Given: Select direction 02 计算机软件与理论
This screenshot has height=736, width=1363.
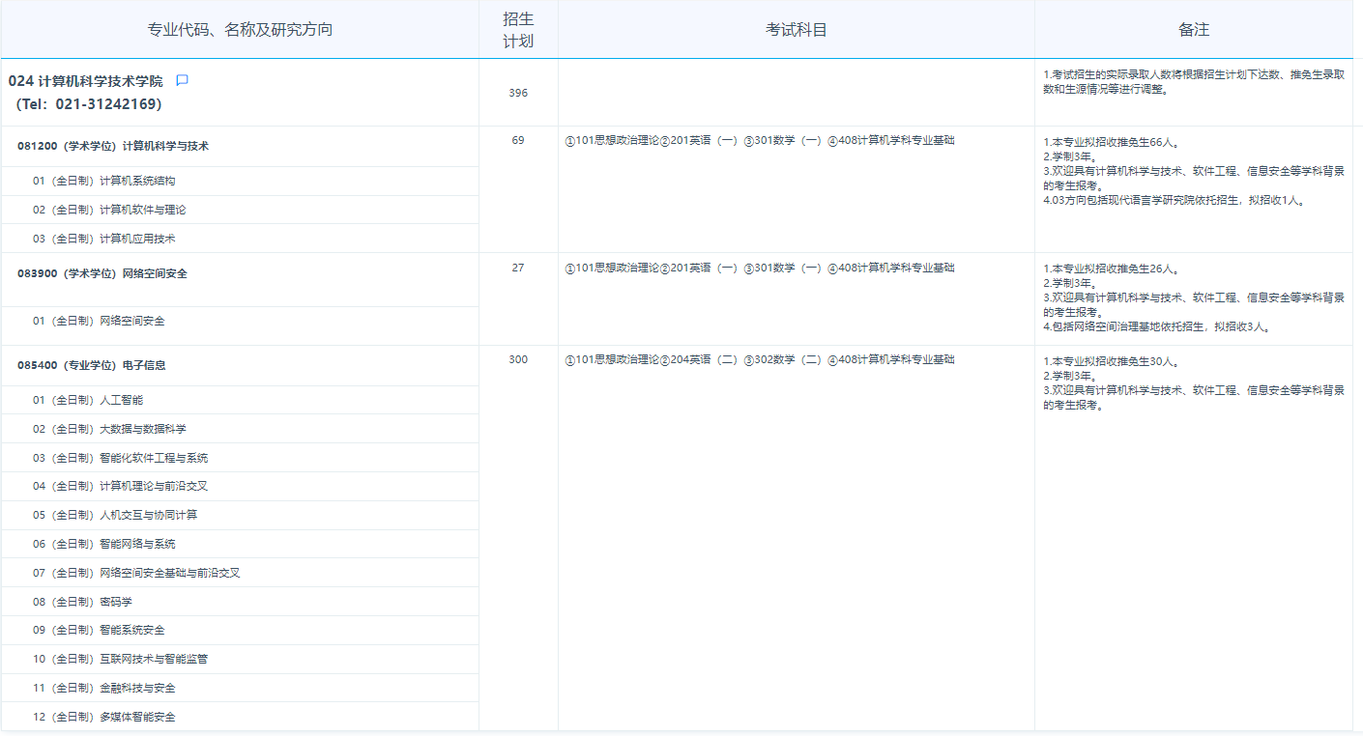Looking at the screenshot, I should pyautogui.click(x=108, y=210).
